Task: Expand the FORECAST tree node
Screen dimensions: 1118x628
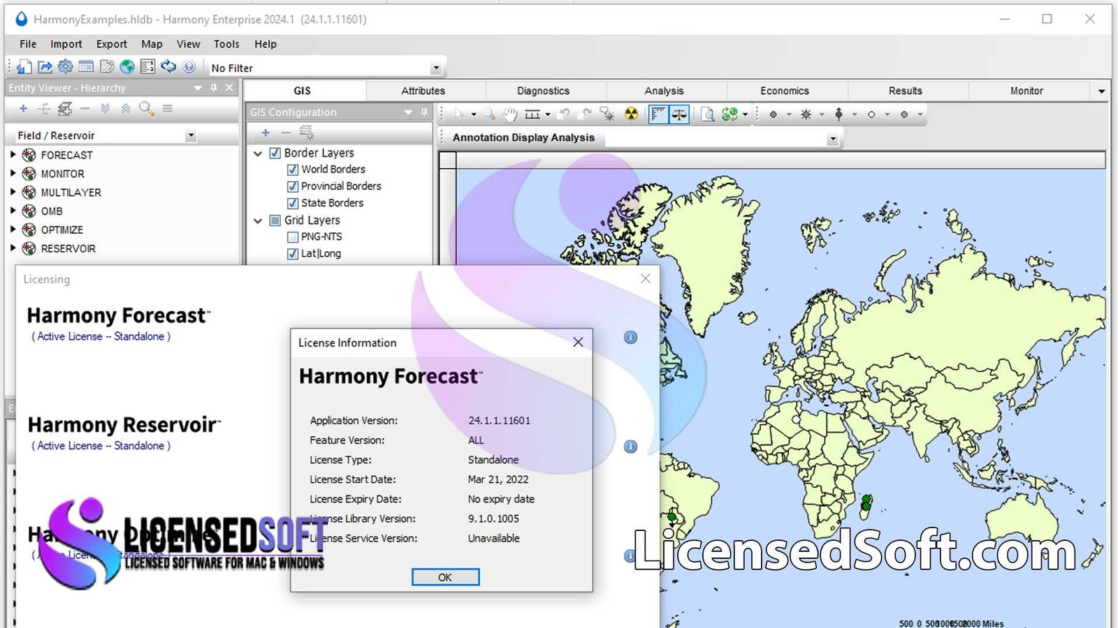Action: (x=13, y=154)
